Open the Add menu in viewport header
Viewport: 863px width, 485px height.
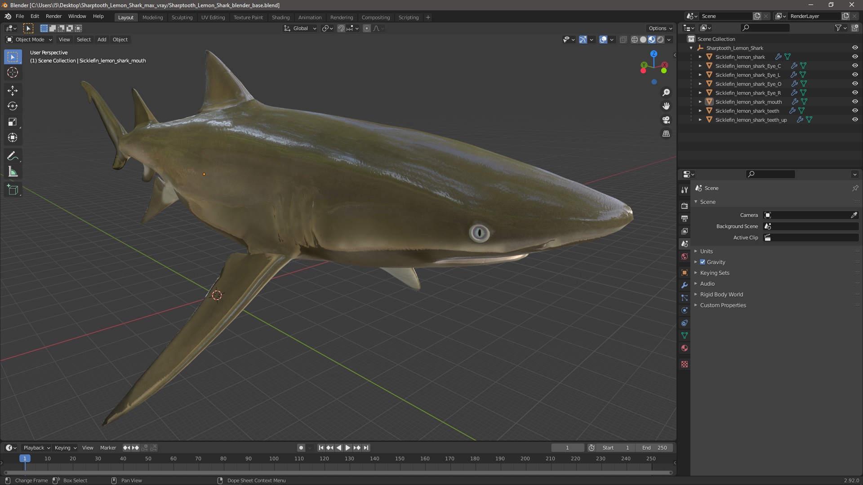tap(102, 40)
